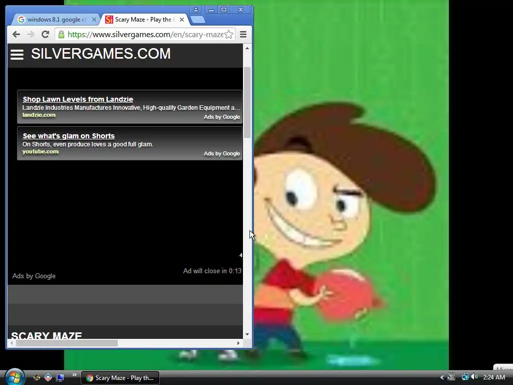Click the Ad will close in countdown text
The width and height of the screenshot is (513, 385).
click(x=212, y=271)
